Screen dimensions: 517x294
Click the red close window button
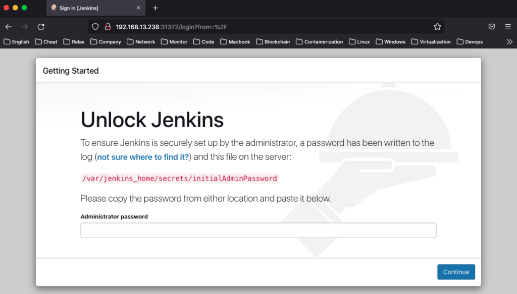pos(6,8)
